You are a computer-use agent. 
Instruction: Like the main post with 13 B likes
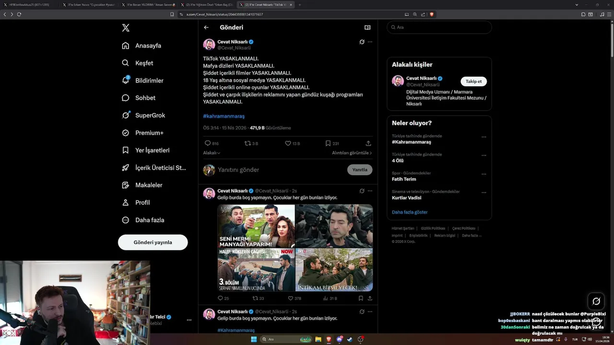pyautogui.click(x=288, y=143)
